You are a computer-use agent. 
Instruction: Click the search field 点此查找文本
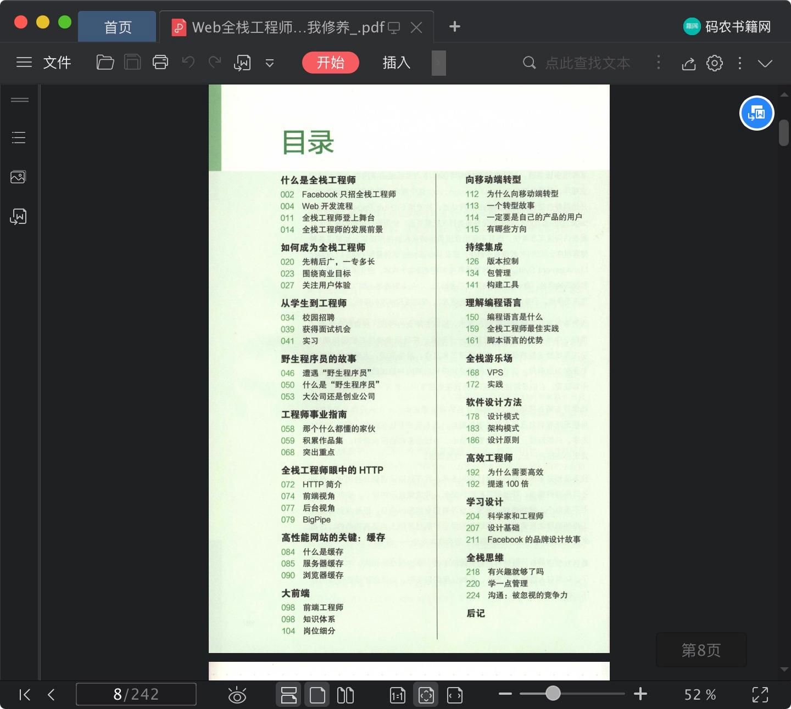(x=588, y=63)
